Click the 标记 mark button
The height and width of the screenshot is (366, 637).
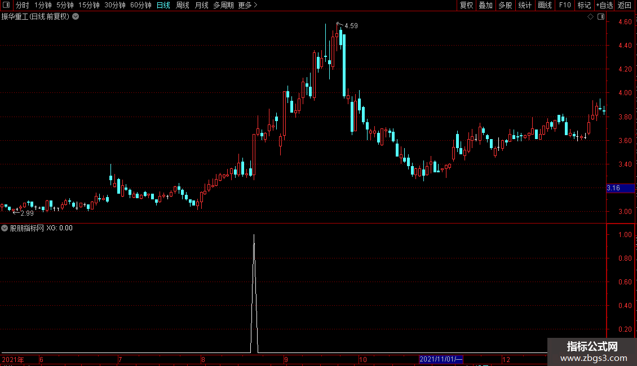pyautogui.click(x=584, y=5)
